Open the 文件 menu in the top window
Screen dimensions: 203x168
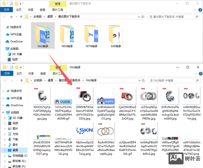[x=6, y=10]
